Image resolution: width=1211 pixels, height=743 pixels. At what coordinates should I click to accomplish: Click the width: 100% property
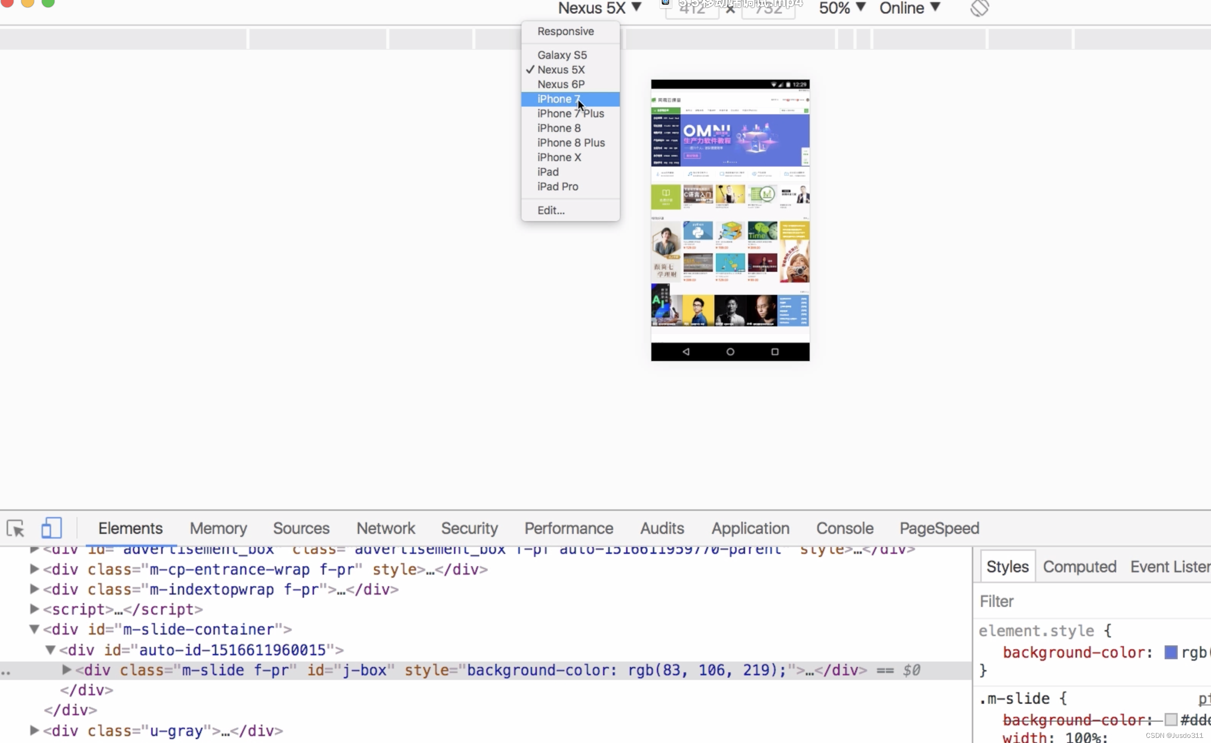(x=1055, y=738)
